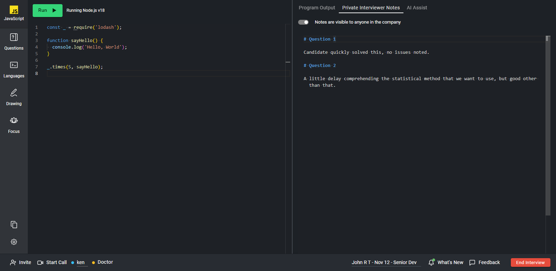Open the interview title John R T field

pos(384,262)
